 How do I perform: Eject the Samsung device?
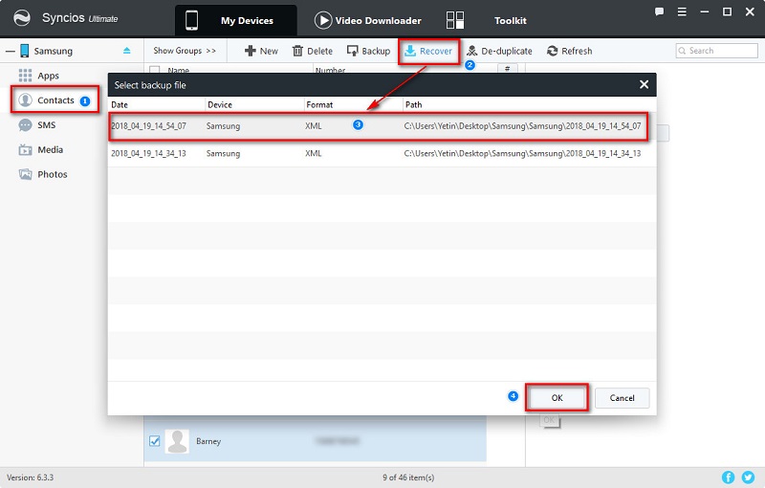click(x=127, y=51)
